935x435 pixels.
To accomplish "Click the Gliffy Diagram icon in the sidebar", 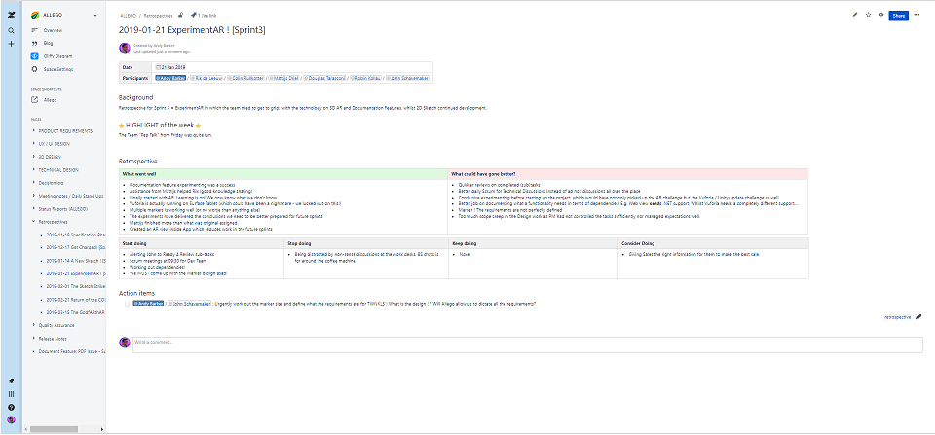I will point(35,56).
